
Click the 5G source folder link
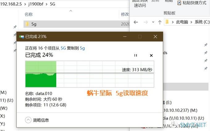[63, 48]
